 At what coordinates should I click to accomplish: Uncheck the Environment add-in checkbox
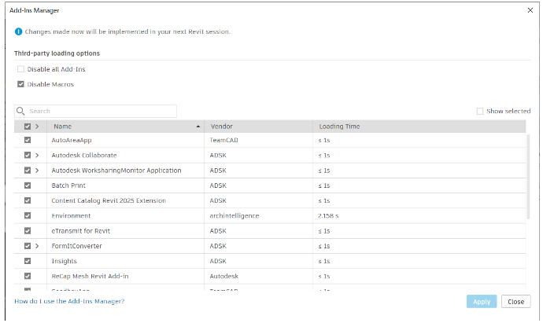pyautogui.click(x=28, y=215)
